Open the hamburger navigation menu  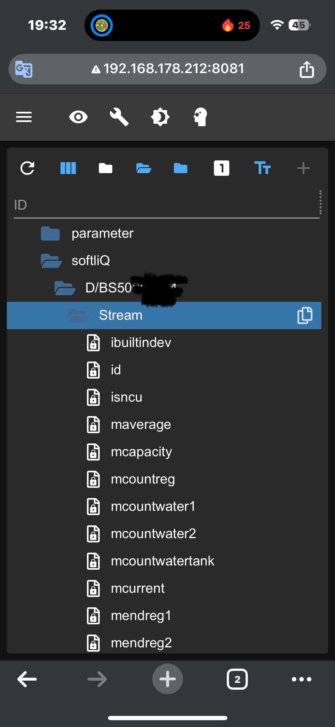[24, 117]
